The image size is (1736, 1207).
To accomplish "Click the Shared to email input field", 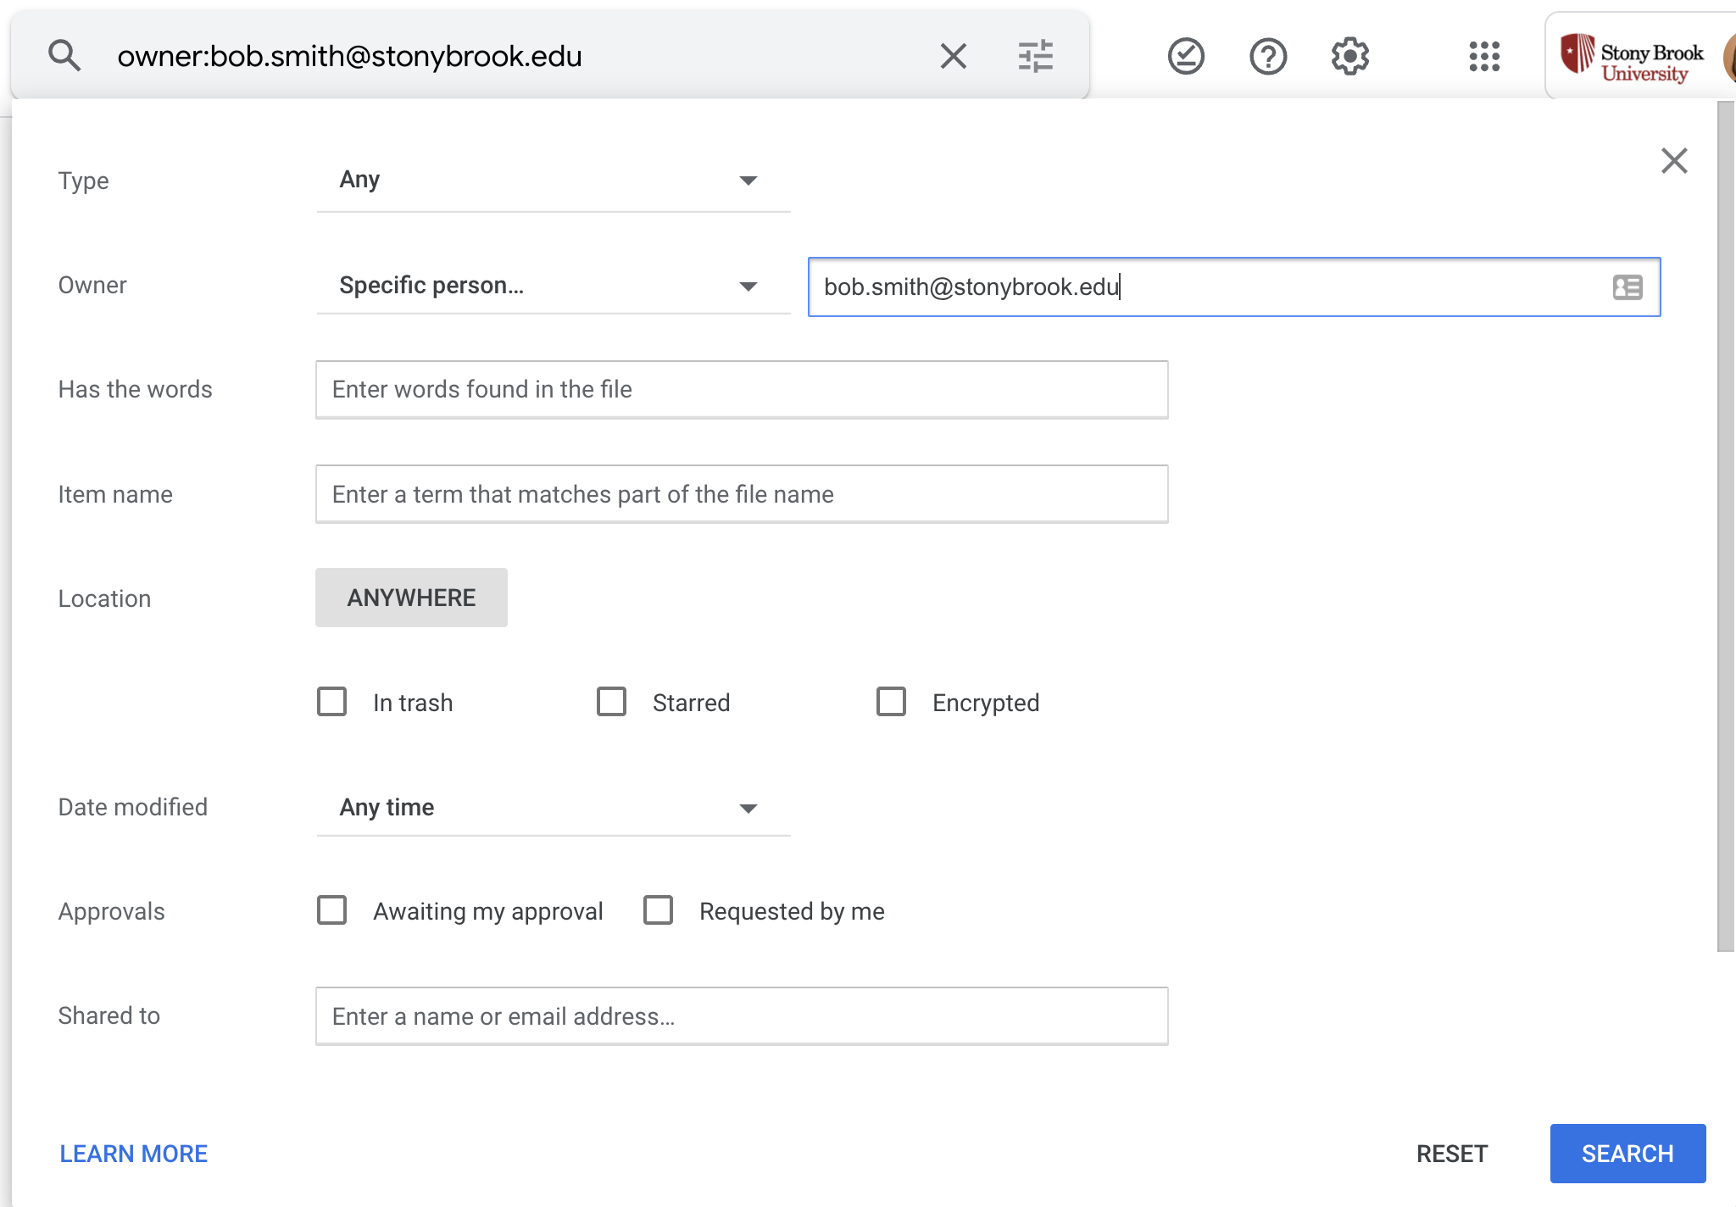I will click(x=742, y=1015).
